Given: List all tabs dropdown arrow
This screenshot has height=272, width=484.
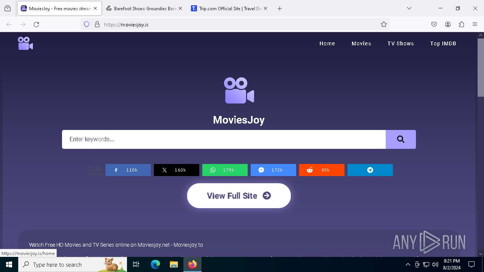Looking at the screenshot, I should coord(409,8).
